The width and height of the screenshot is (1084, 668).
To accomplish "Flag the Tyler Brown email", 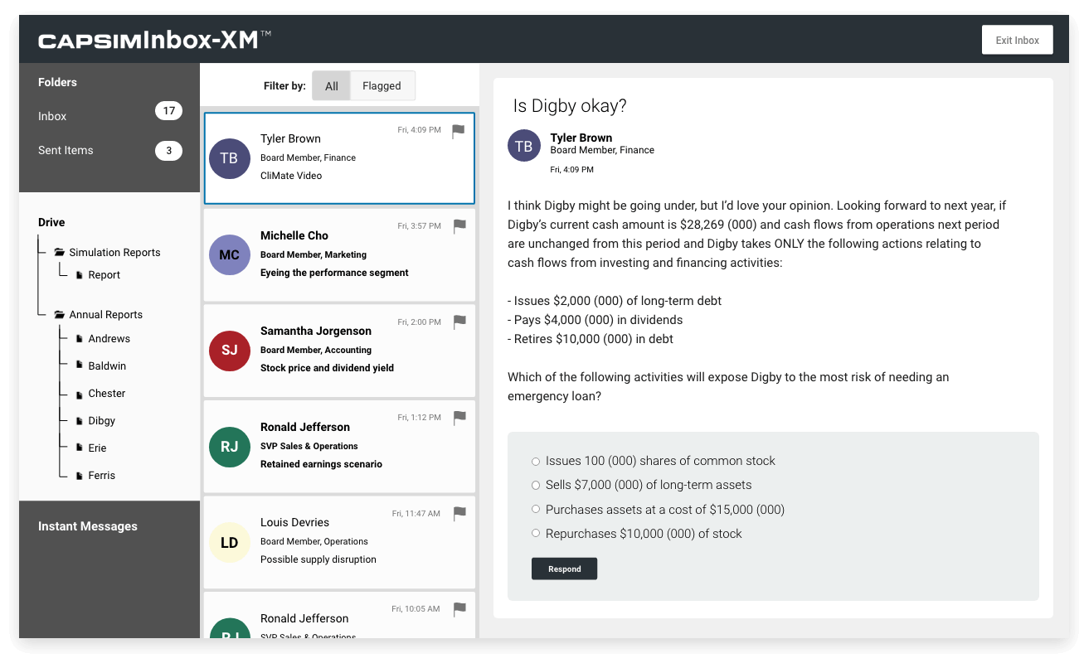I will pyautogui.click(x=458, y=130).
